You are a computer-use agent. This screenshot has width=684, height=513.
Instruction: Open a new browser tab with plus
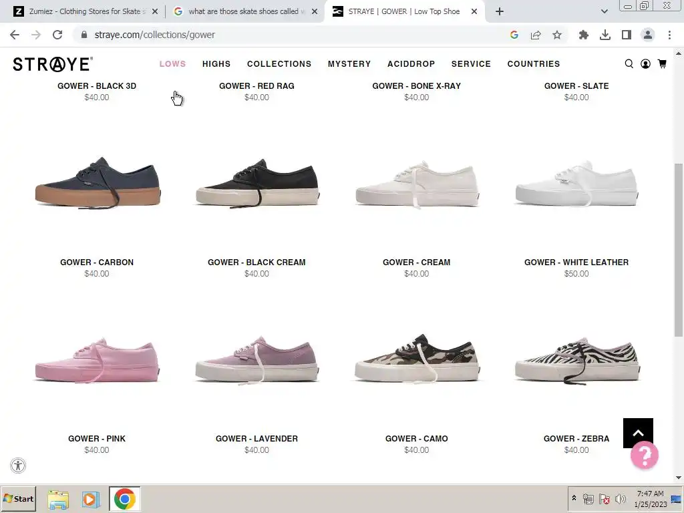click(x=500, y=11)
